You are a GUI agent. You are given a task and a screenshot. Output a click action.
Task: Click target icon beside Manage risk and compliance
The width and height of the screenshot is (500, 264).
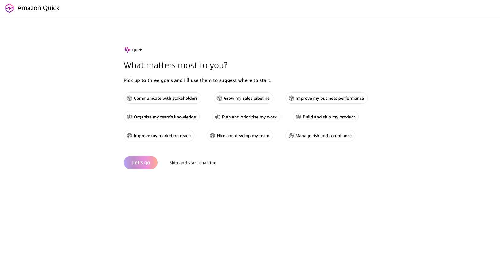point(291,136)
